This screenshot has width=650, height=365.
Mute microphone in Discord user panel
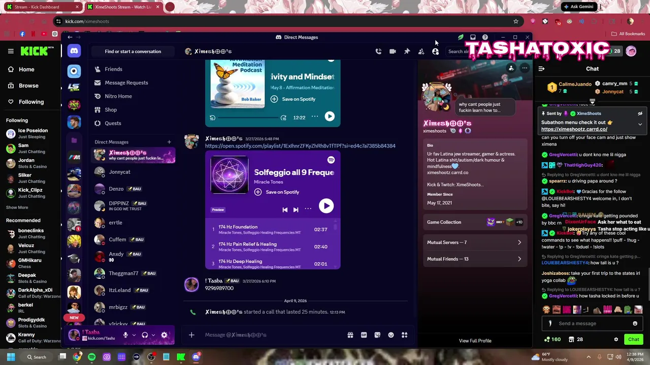[x=125, y=335]
